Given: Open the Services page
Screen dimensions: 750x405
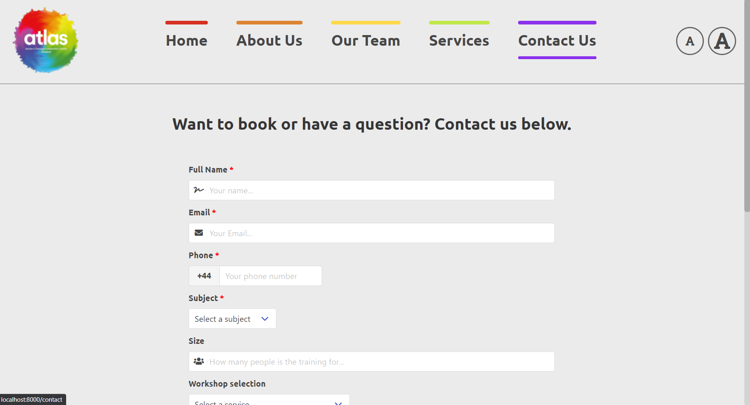Looking at the screenshot, I should click(459, 40).
